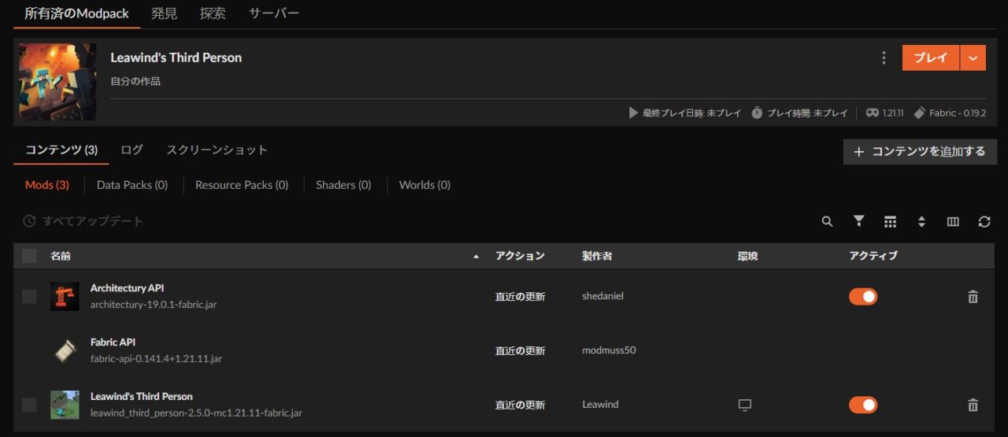Delete Architectury API with trash icon

coord(973,297)
